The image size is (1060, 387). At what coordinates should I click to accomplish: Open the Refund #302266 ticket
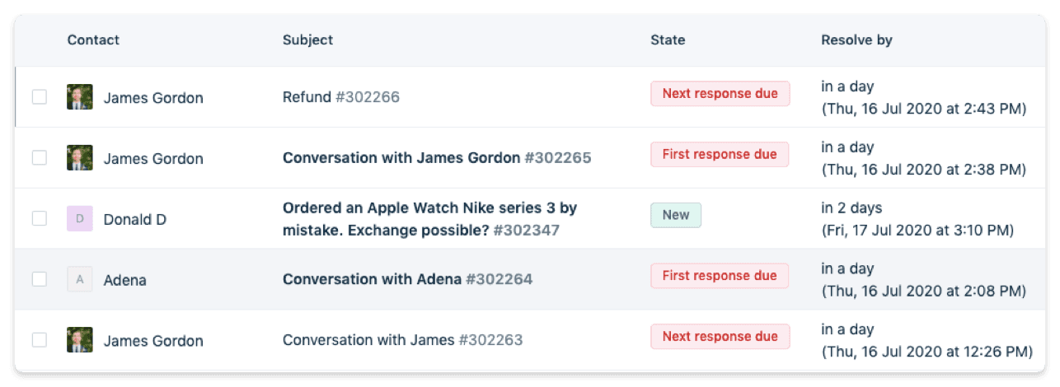(x=340, y=97)
